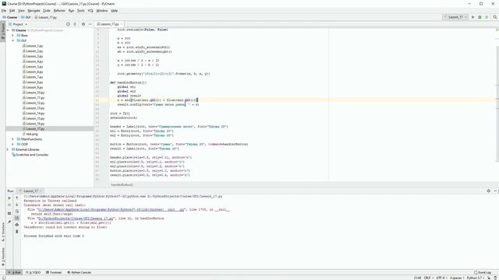The width and height of the screenshot is (499, 280).
Task: Select Lesson_17.py in project tree
Action: tap(34, 128)
